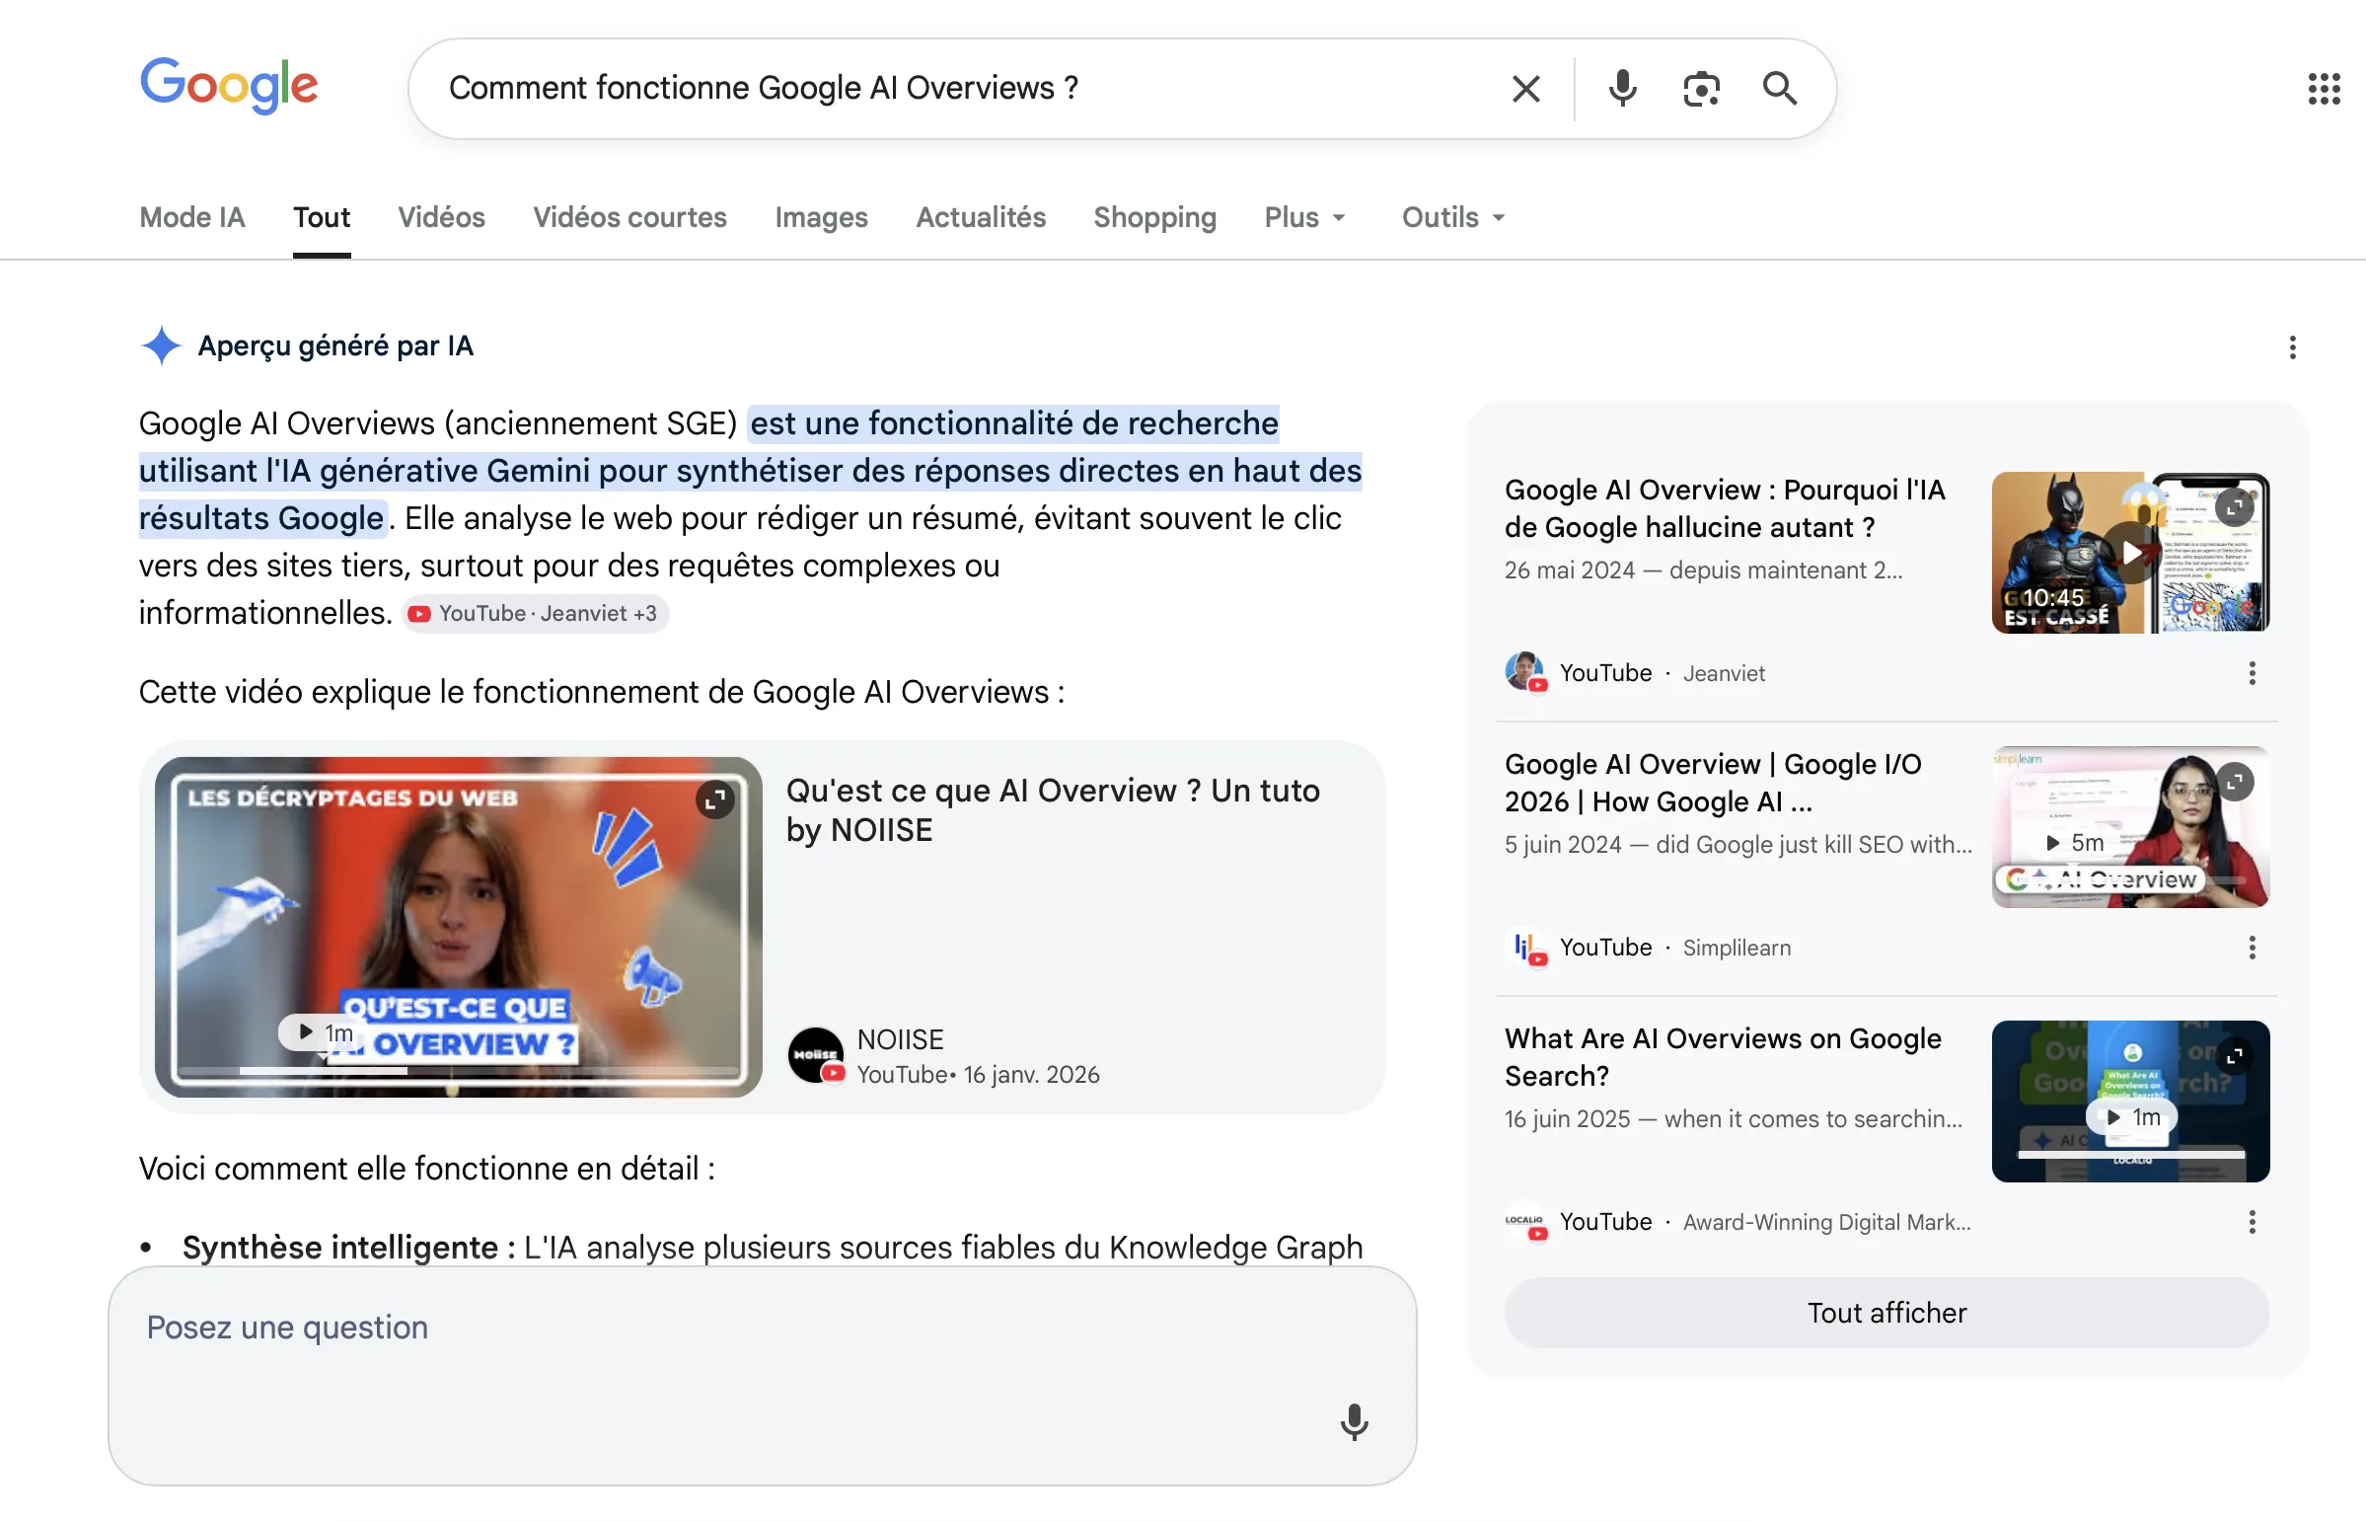Switch to Vidéos tab
2366x1522 pixels.
[x=442, y=217]
